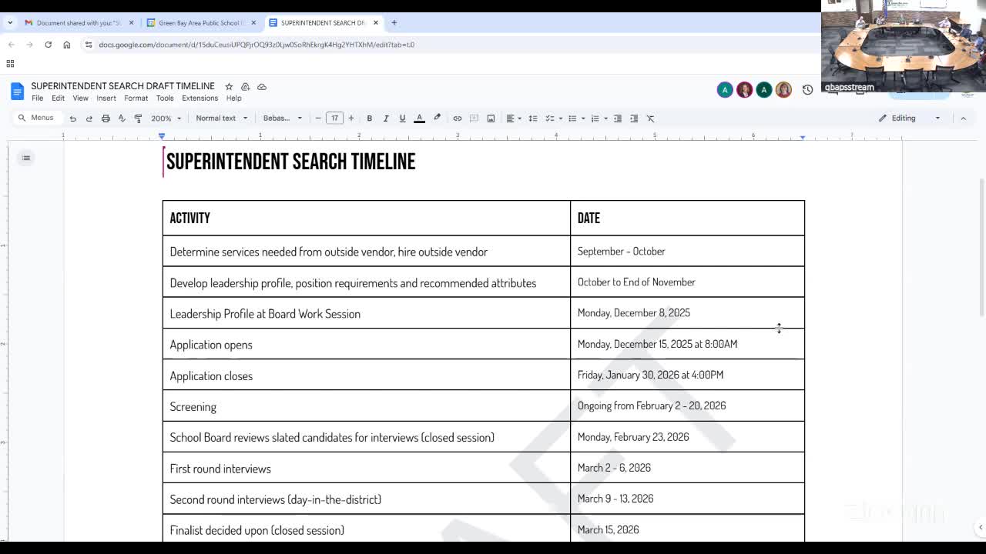
Task: Open the View menu
Action: 80,98
